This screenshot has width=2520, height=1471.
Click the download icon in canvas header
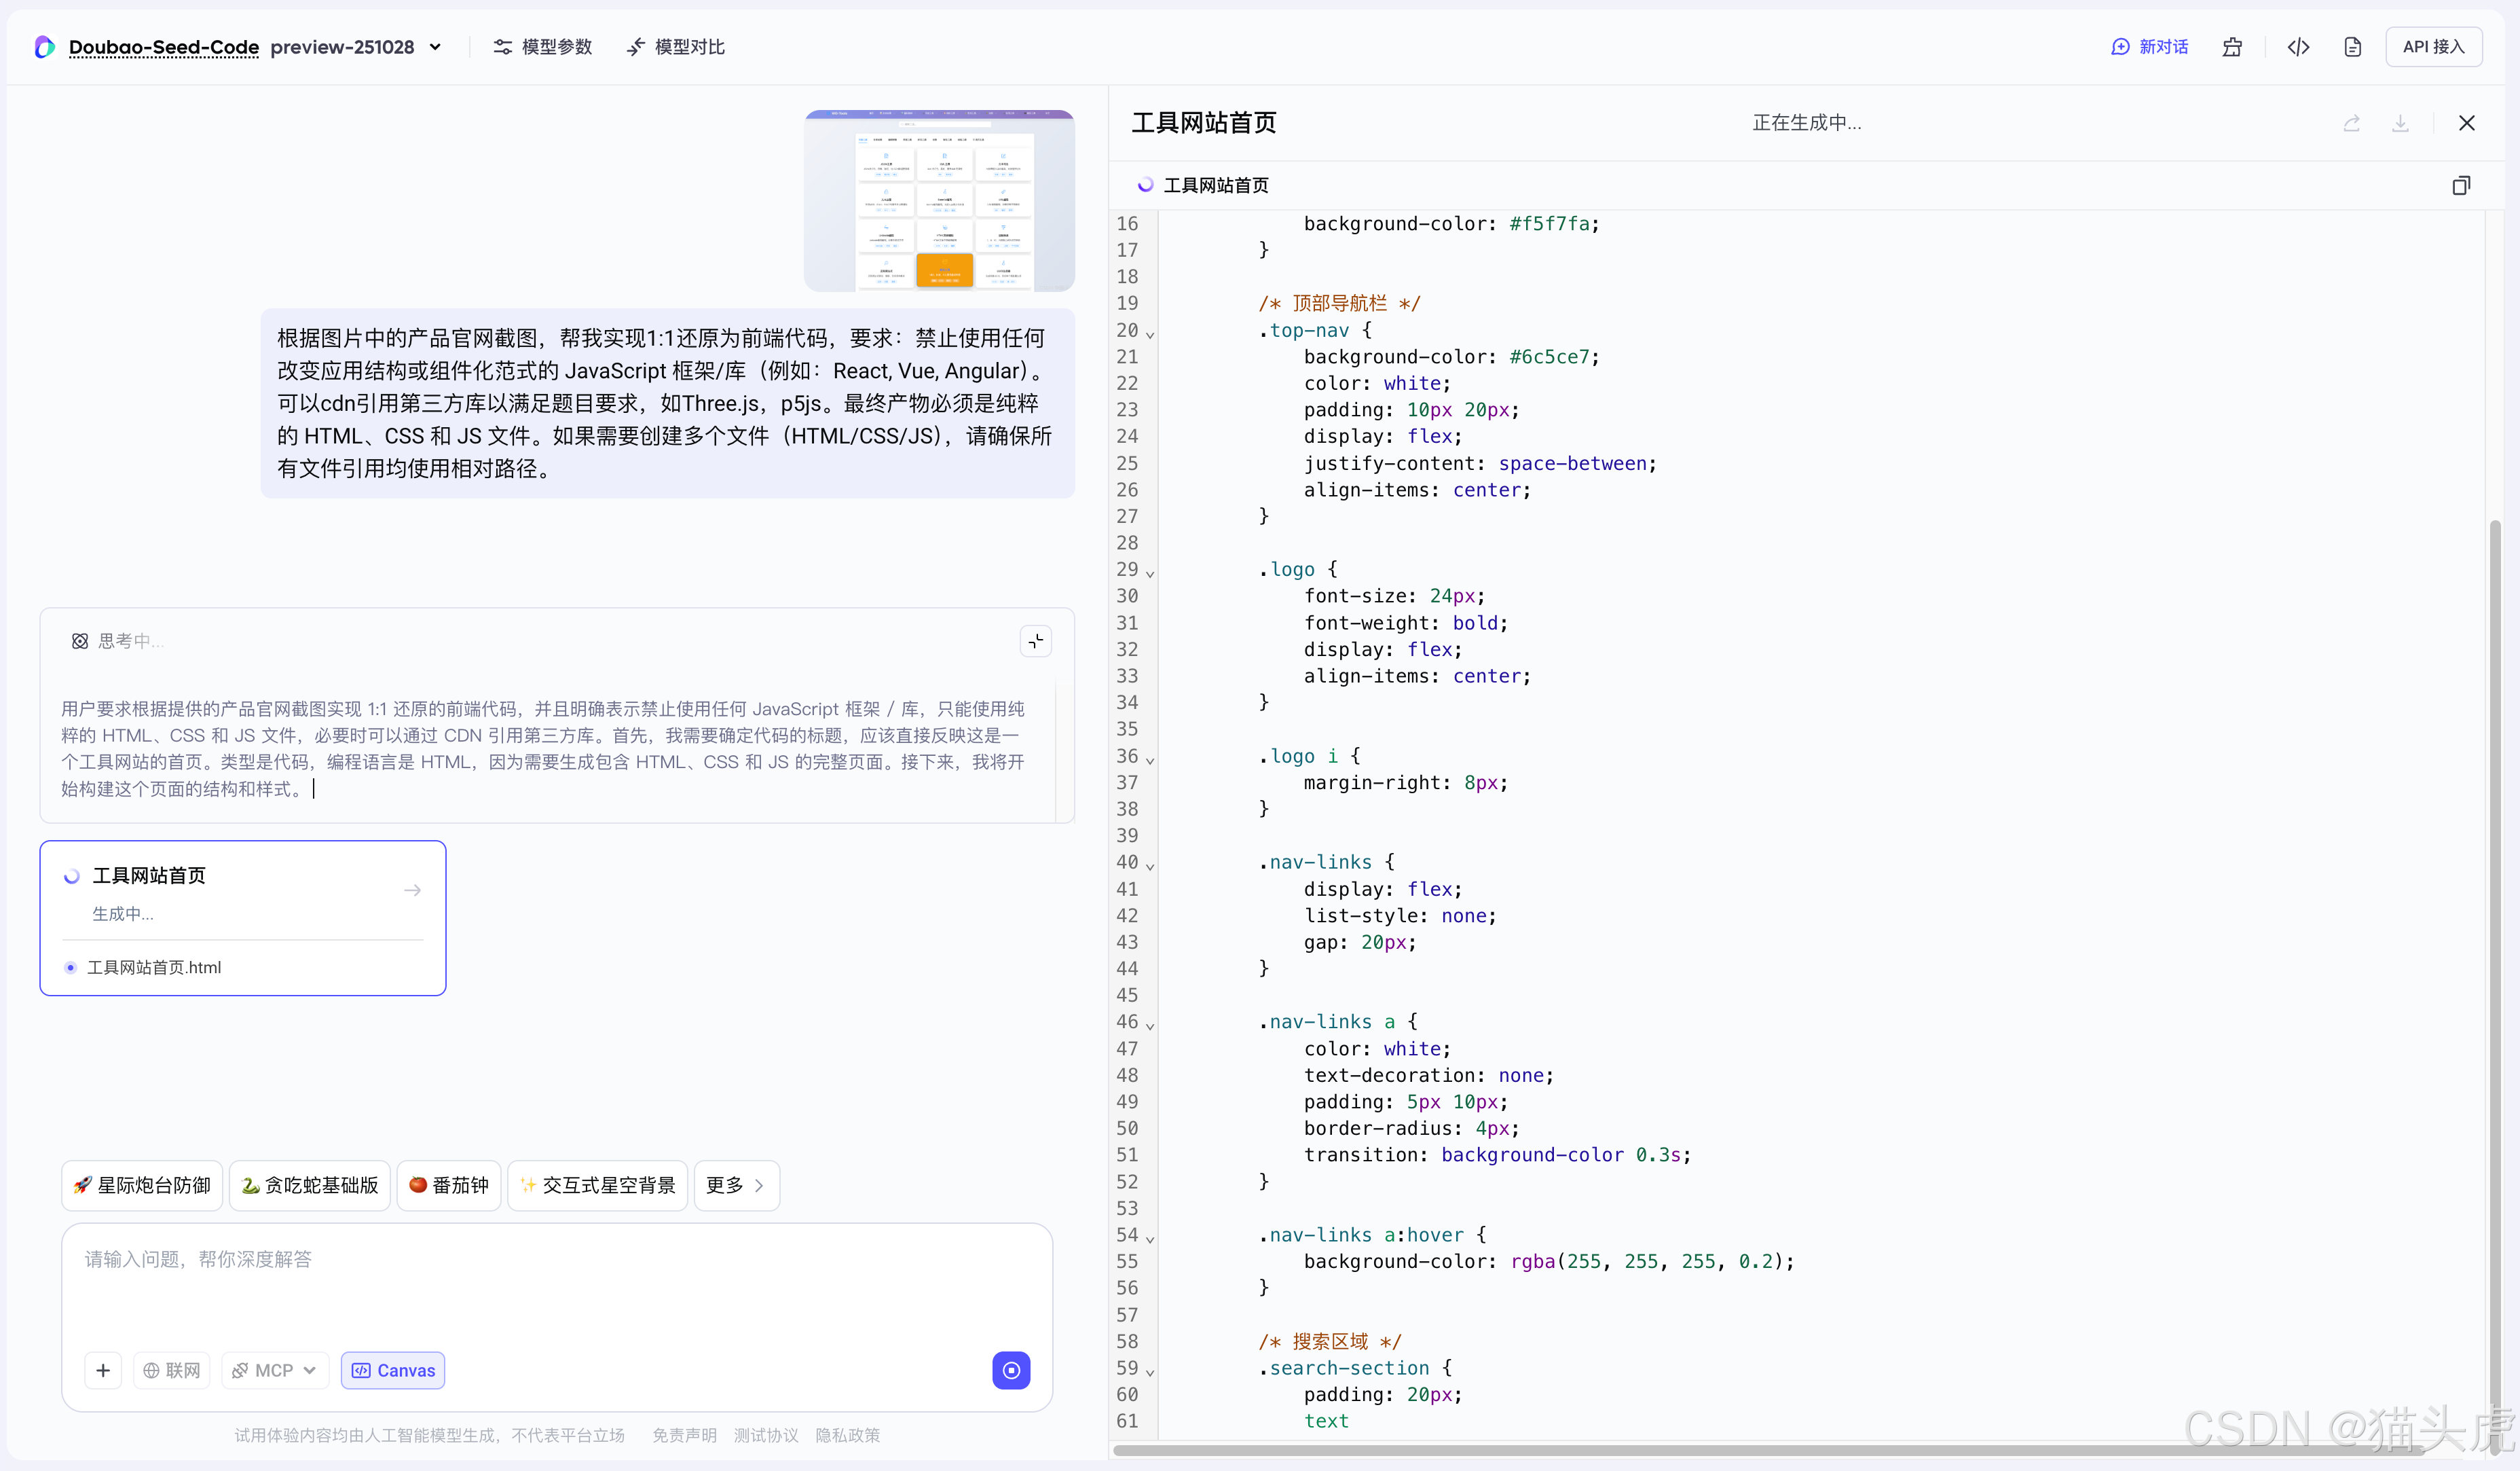click(2400, 123)
